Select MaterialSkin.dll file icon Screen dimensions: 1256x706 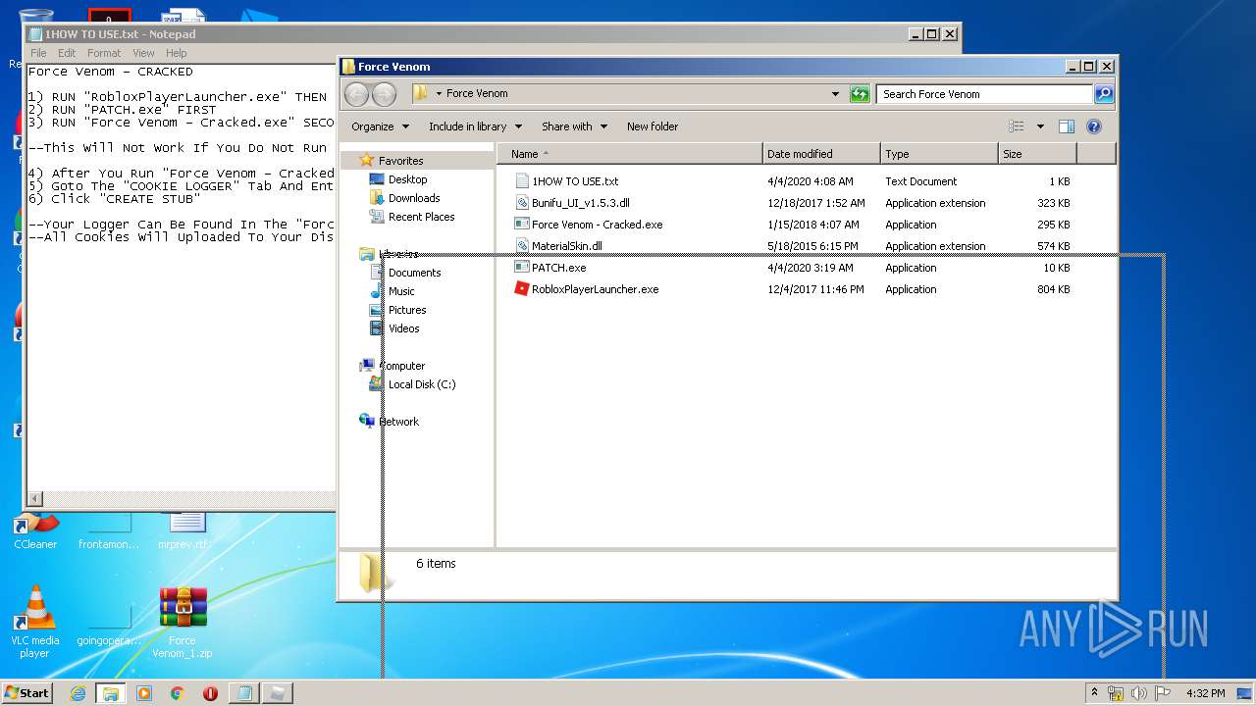click(x=522, y=246)
